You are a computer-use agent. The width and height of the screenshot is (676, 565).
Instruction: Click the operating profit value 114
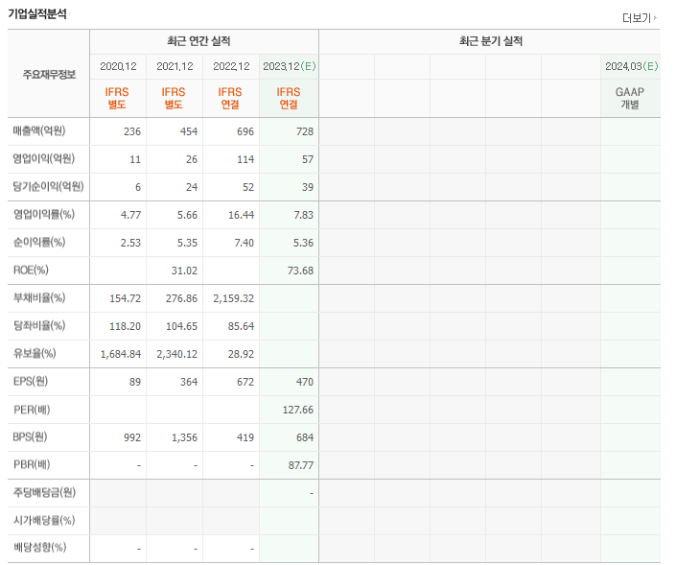click(x=245, y=159)
